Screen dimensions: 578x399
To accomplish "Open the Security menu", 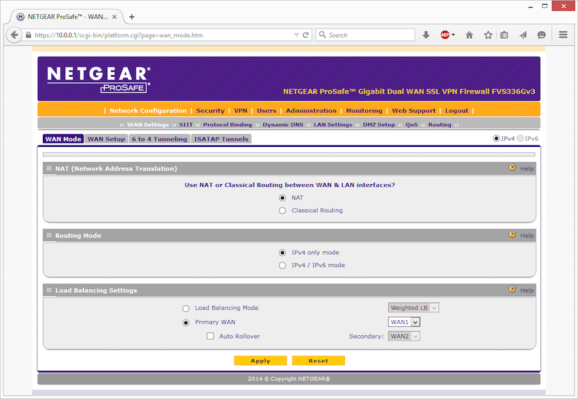I will coord(210,111).
